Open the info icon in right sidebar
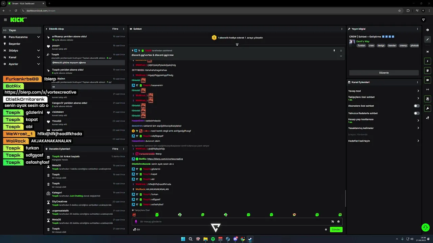The width and height of the screenshot is (433, 243). point(428,30)
